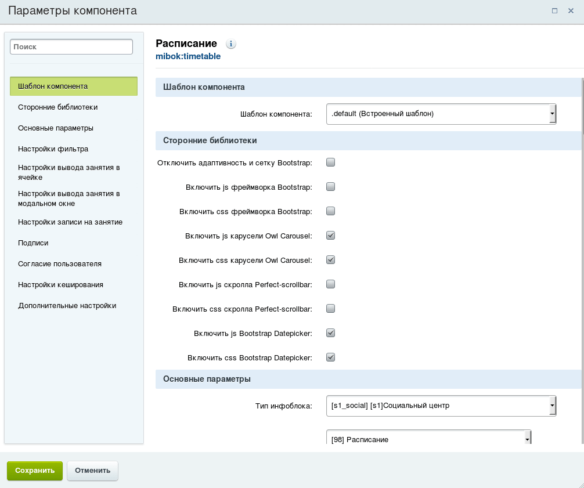Screen dimensions: 584x488
Task: Uncheck Включить js карусели Owl Carousel
Action: coord(330,235)
